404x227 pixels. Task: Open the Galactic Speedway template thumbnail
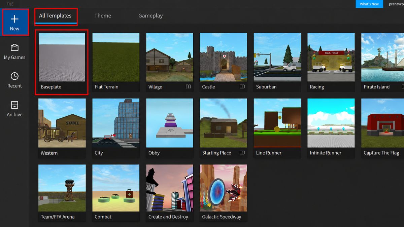(224, 188)
